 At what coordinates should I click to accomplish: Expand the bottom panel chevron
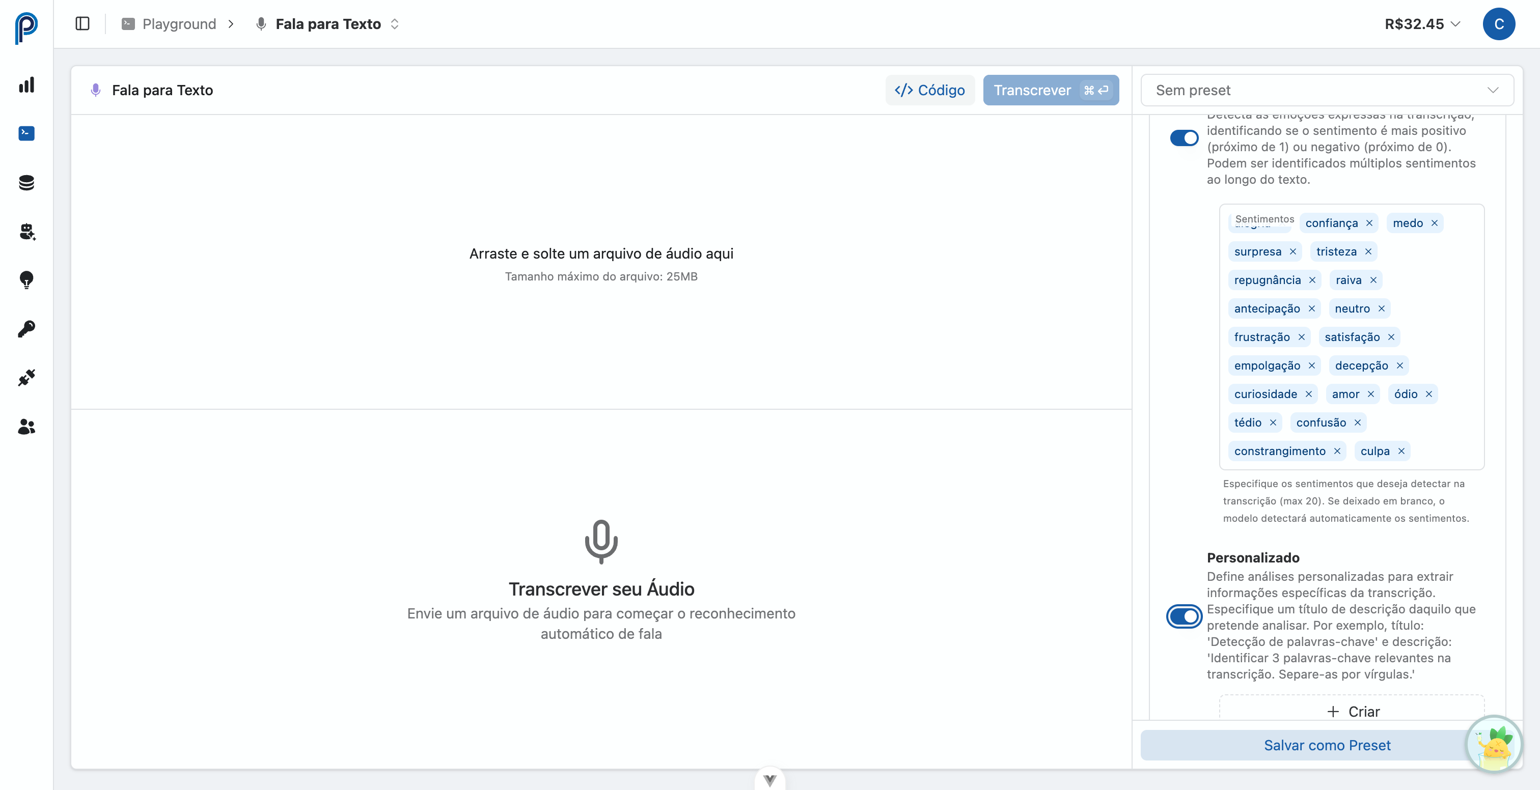point(770,779)
